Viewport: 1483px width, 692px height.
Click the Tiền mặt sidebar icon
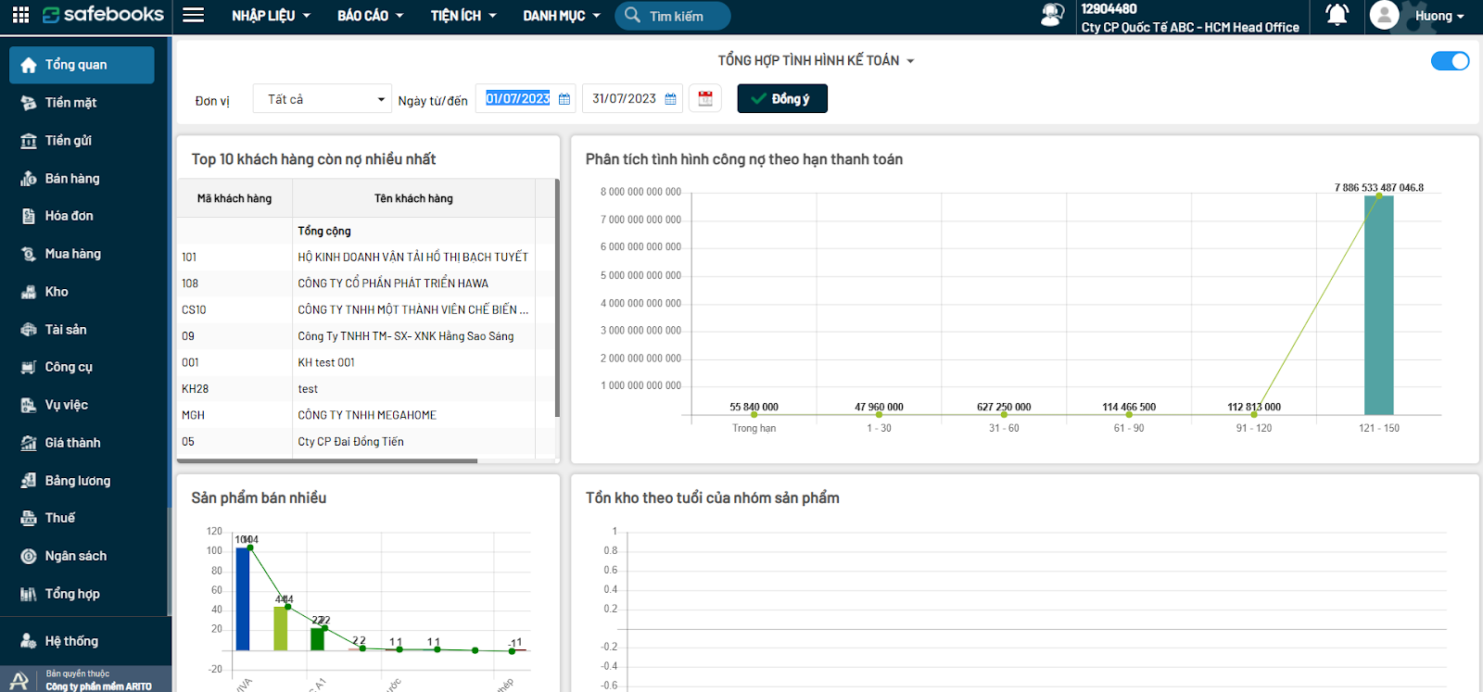pyautogui.click(x=29, y=103)
